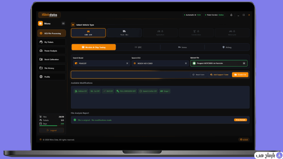Enable the Stage 1 modification
Screen dimensions: 283x159
coord(165,91)
